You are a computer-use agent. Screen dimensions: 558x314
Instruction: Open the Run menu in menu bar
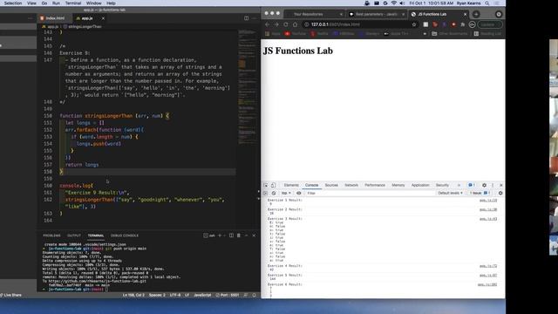(56, 3)
